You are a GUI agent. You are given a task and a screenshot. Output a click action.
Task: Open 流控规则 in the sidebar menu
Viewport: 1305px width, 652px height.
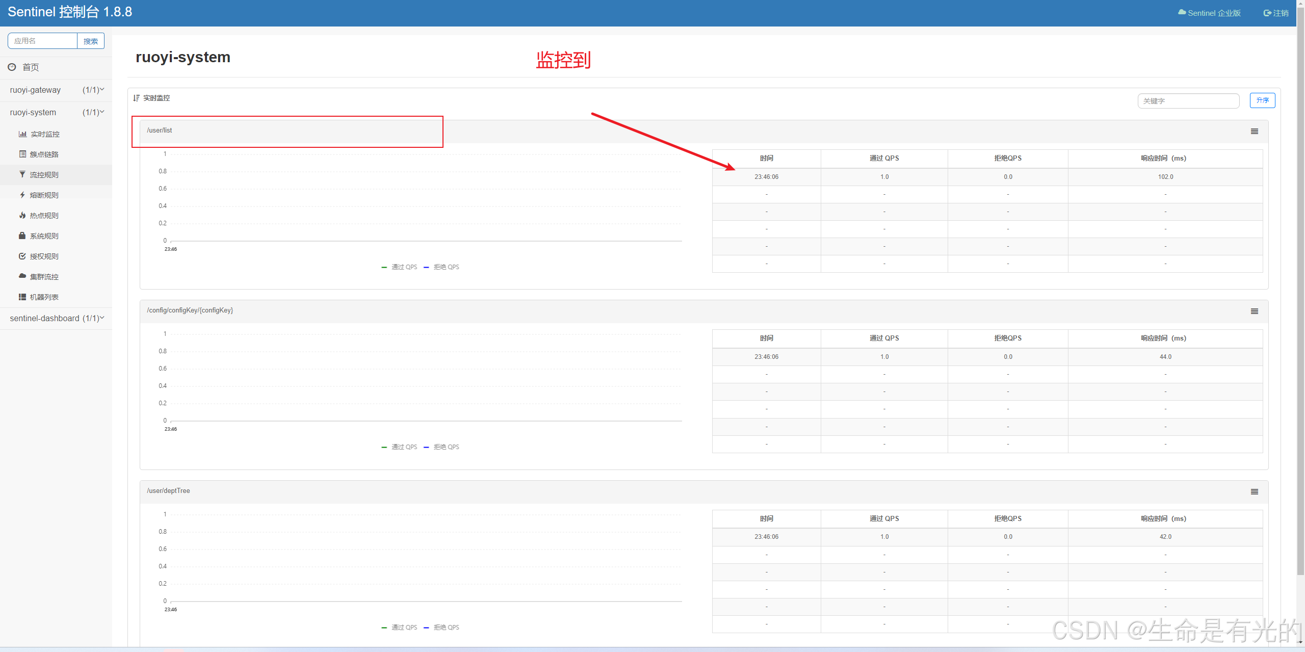(44, 175)
